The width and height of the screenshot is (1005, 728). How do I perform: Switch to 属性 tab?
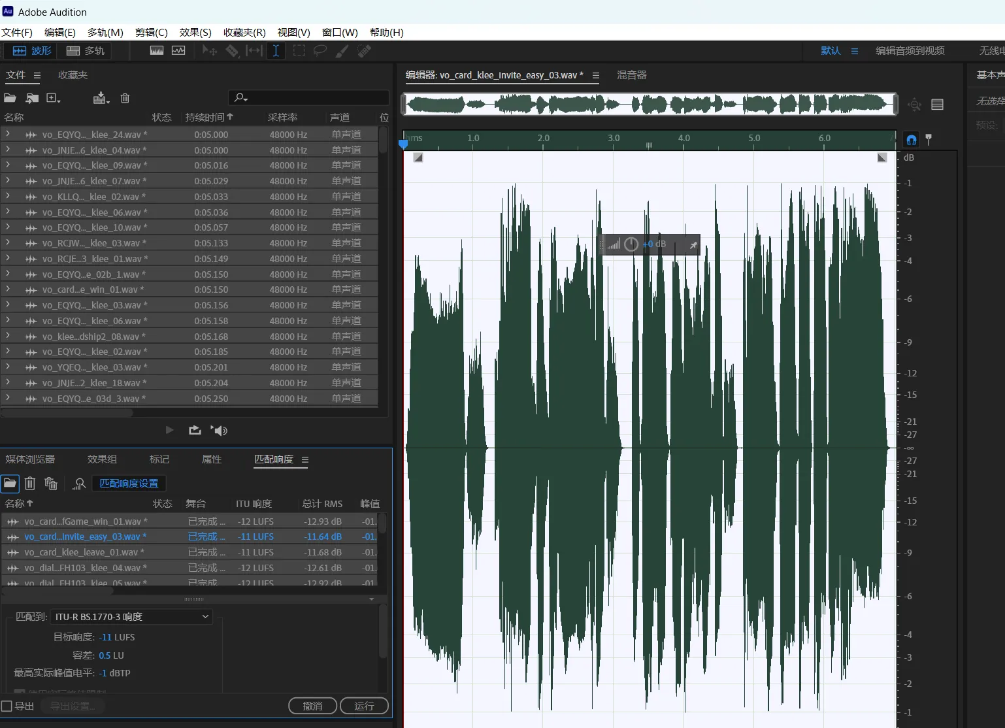click(212, 459)
